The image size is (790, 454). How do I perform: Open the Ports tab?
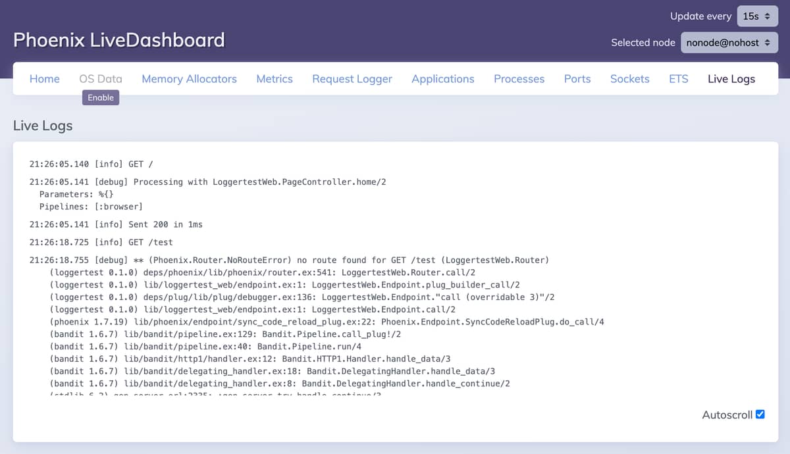[x=577, y=78]
